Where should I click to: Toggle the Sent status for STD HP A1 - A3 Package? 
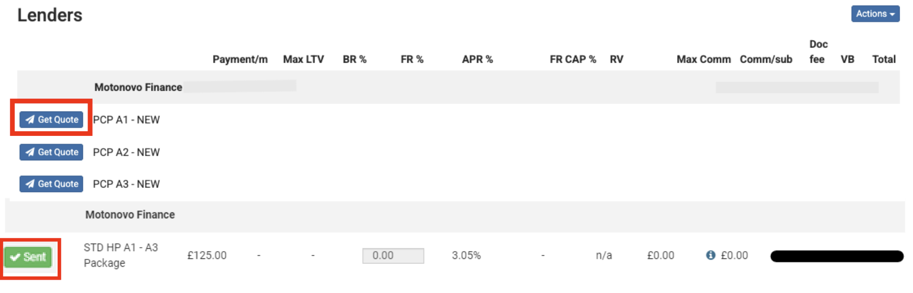pos(29,257)
